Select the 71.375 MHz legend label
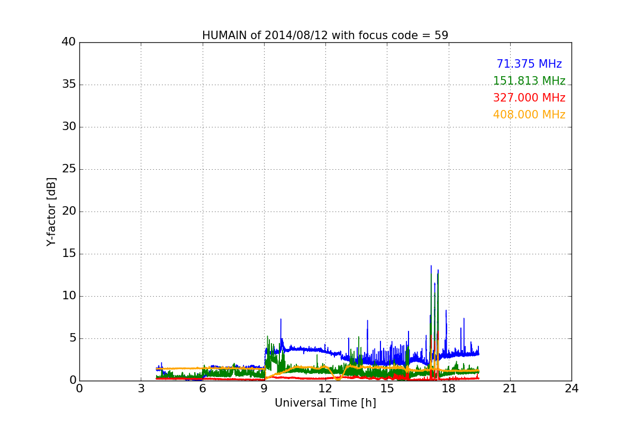The height and width of the screenshot is (423, 635). pyautogui.click(x=529, y=64)
